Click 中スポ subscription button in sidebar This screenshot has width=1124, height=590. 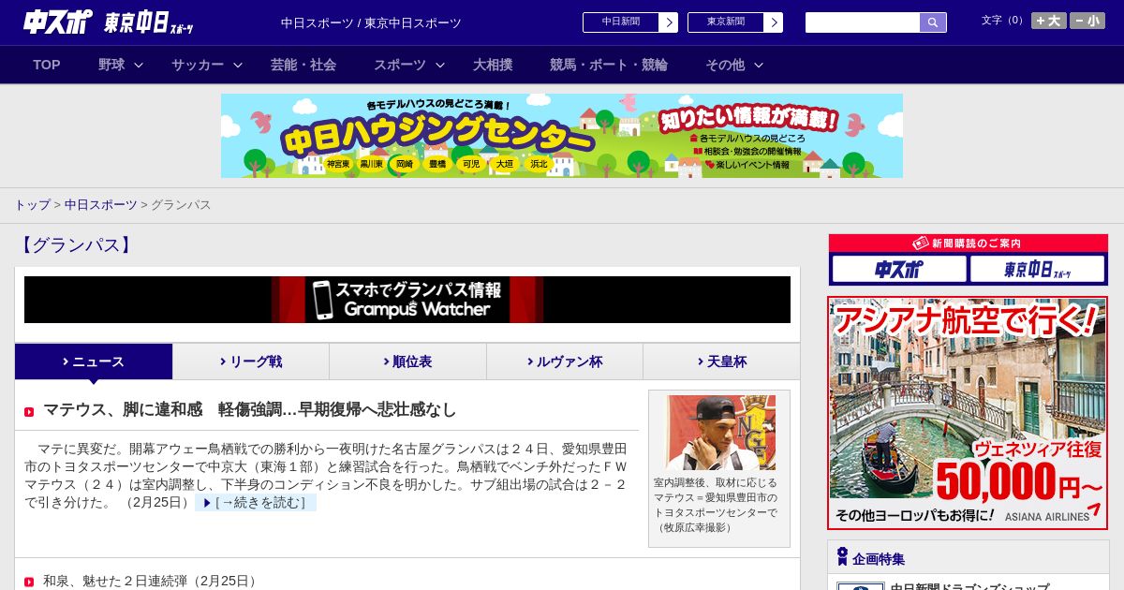899,270
